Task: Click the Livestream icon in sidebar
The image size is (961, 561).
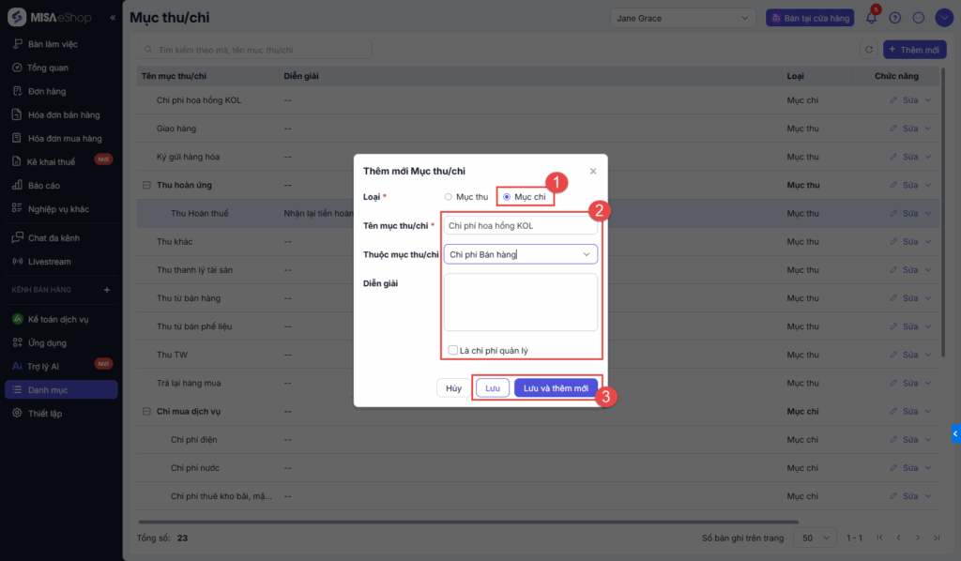Action: pyautogui.click(x=17, y=262)
